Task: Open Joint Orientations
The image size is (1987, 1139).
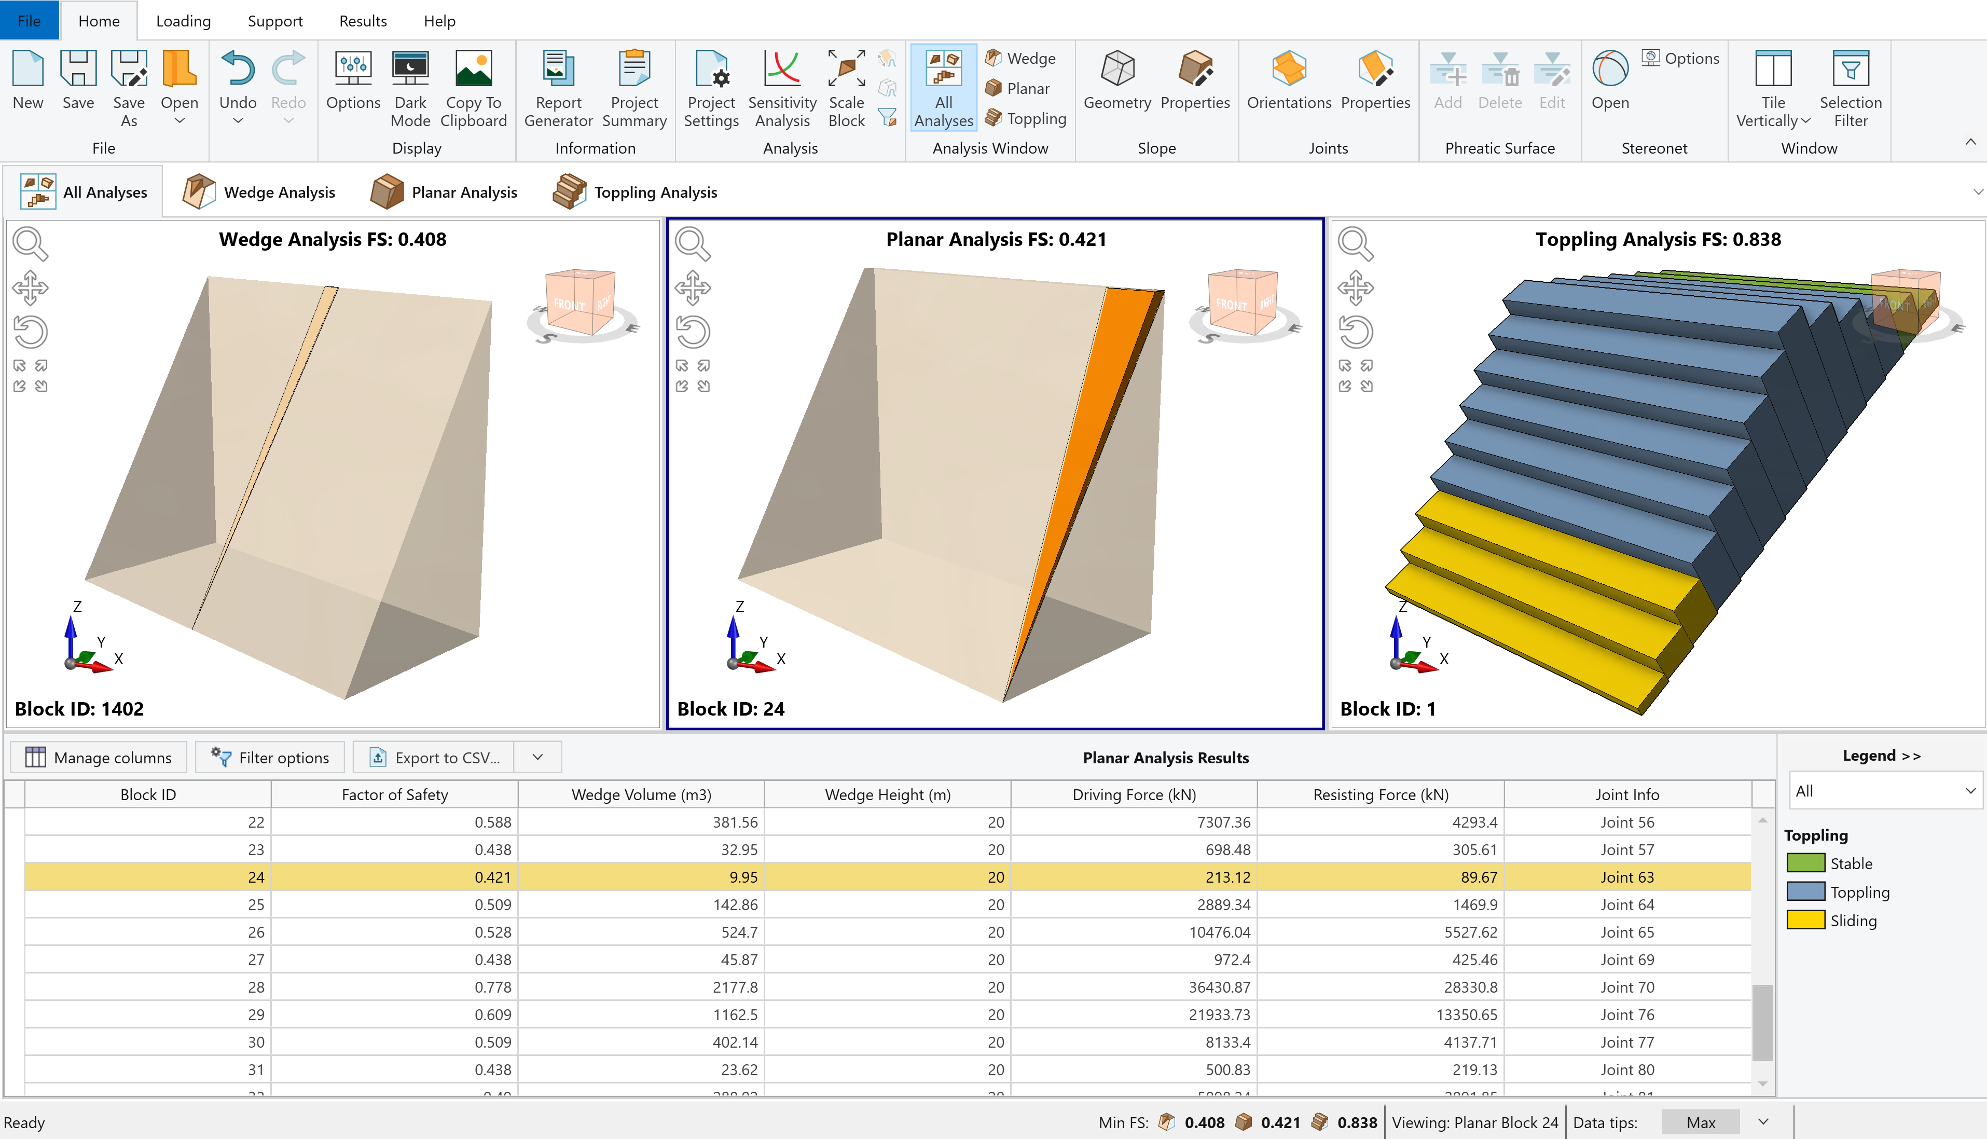Action: coord(1289,80)
